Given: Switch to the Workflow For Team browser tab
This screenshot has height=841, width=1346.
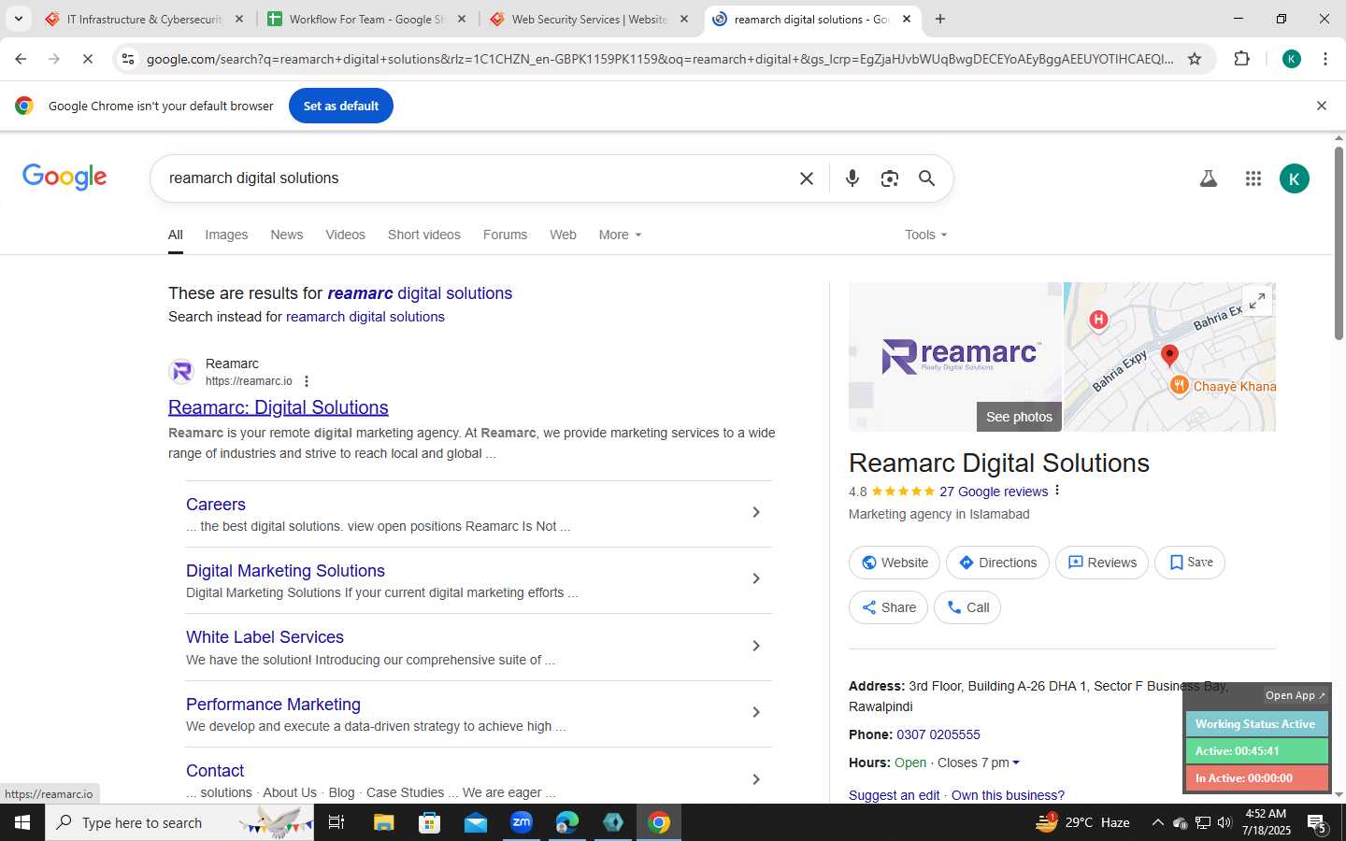Looking at the screenshot, I should pos(366,19).
